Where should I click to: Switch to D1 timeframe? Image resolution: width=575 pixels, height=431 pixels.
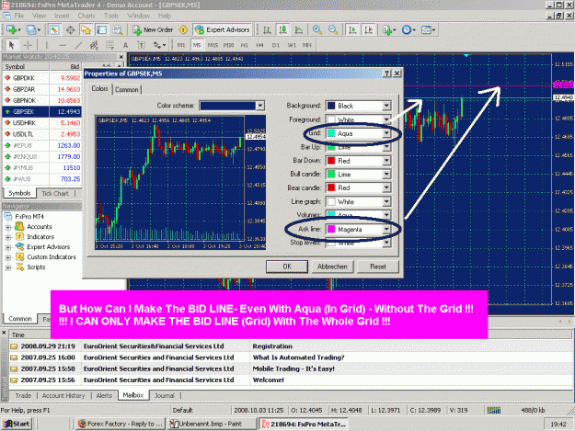276,45
